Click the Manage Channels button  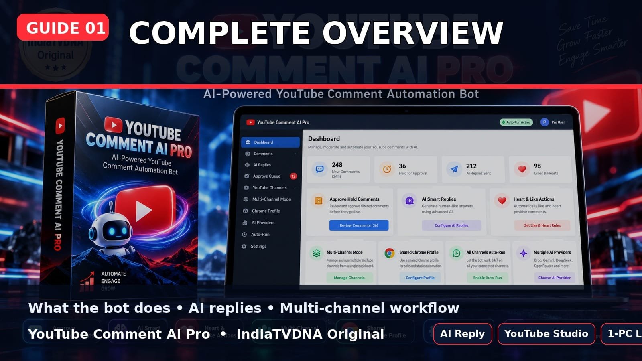tap(349, 278)
